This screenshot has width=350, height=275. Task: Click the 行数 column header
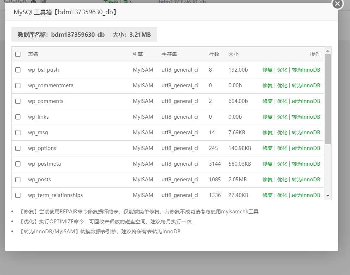(214, 54)
